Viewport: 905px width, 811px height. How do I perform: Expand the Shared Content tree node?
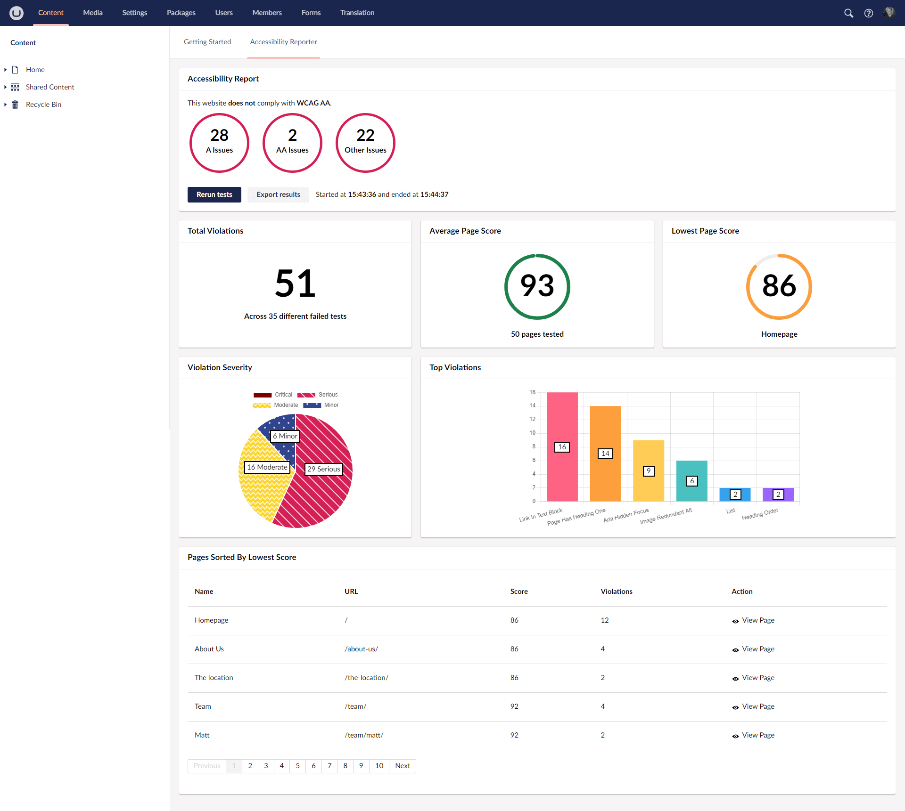[5, 87]
